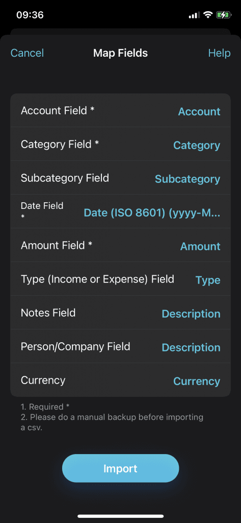This screenshot has height=523, width=241.
Task: Tap the 09:36 status bar clock
Action: pos(30,15)
